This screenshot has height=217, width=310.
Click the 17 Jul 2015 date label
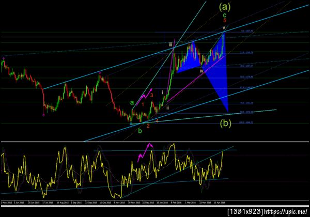[x=47, y=203]
